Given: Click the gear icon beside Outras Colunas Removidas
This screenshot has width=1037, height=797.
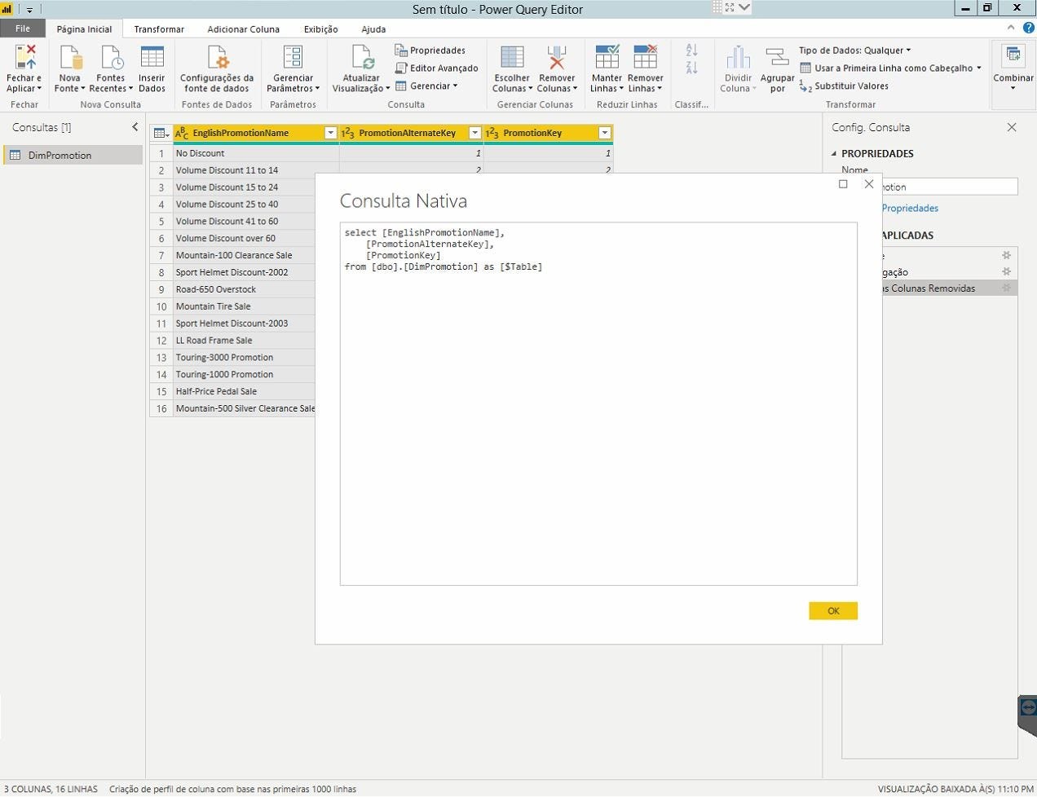Looking at the screenshot, I should (x=1007, y=288).
